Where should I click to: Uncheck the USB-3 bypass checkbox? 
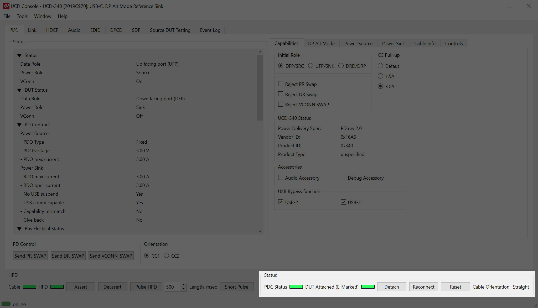[x=343, y=202]
